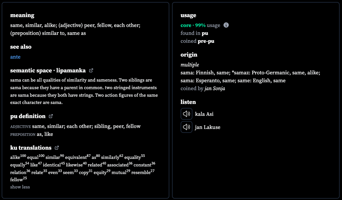Click the 'fellow' translation word

click(x=17, y=180)
